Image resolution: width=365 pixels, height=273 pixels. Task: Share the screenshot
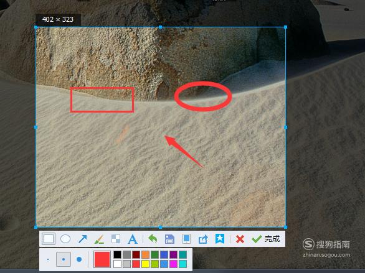click(203, 239)
